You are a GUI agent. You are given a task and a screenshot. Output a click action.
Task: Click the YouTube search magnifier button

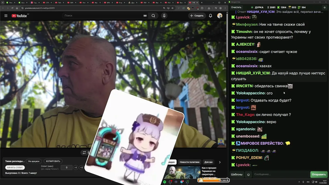(x=153, y=16)
